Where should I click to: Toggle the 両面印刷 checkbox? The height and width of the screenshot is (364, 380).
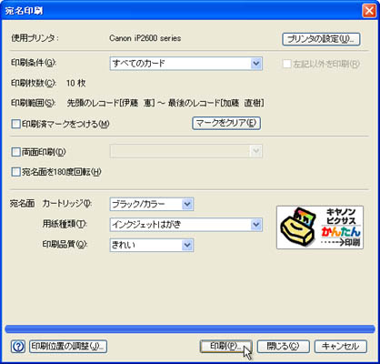tap(15, 152)
